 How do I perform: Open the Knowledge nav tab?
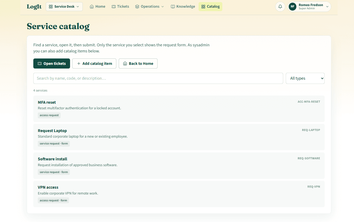tap(183, 7)
